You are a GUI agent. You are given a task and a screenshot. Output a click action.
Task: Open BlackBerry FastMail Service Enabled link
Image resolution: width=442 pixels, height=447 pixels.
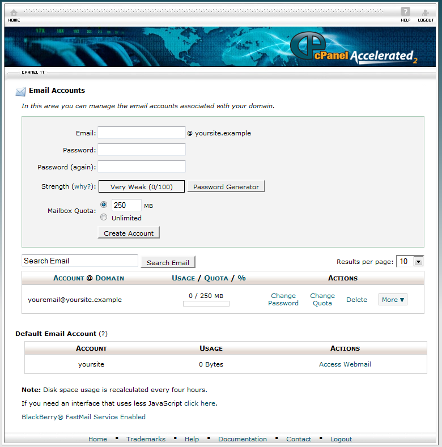point(83,417)
